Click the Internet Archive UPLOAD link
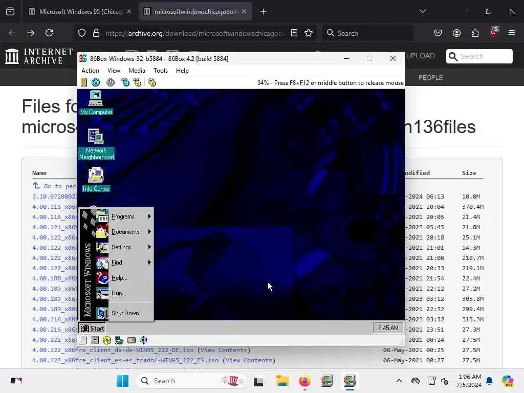Image resolution: width=524 pixels, height=393 pixels. pos(421,56)
